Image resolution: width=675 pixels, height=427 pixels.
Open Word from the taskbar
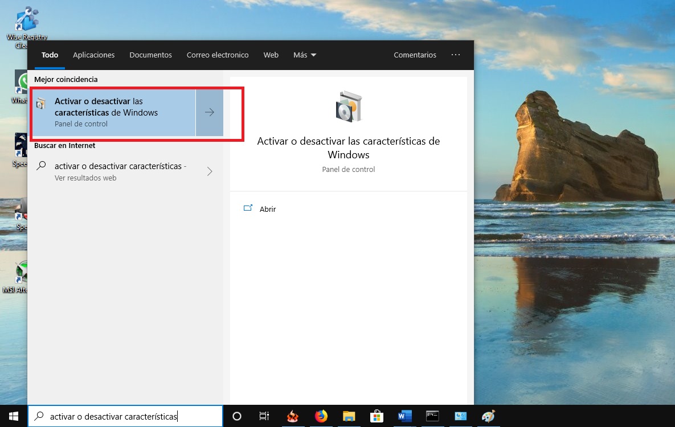point(404,416)
